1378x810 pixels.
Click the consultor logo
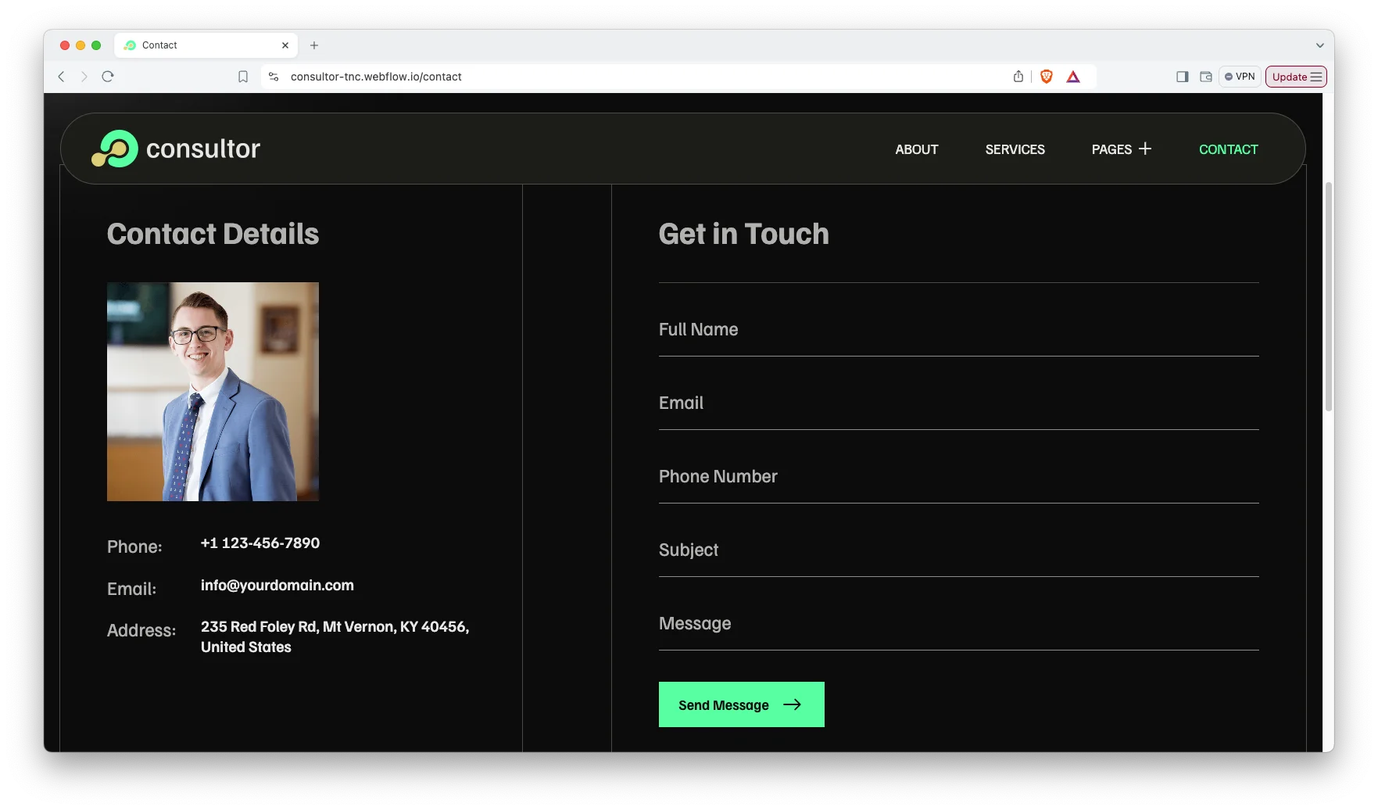pos(176,149)
